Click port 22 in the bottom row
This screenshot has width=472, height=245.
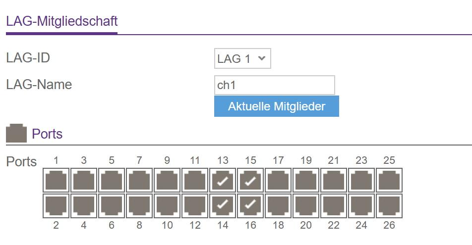tap(334, 205)
